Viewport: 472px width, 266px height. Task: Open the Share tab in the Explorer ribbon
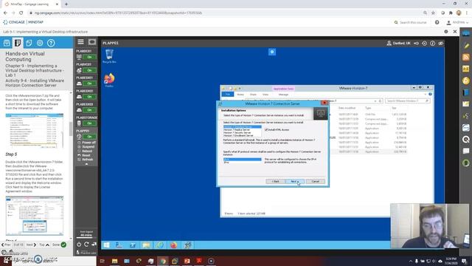click(x=253, y=95)
